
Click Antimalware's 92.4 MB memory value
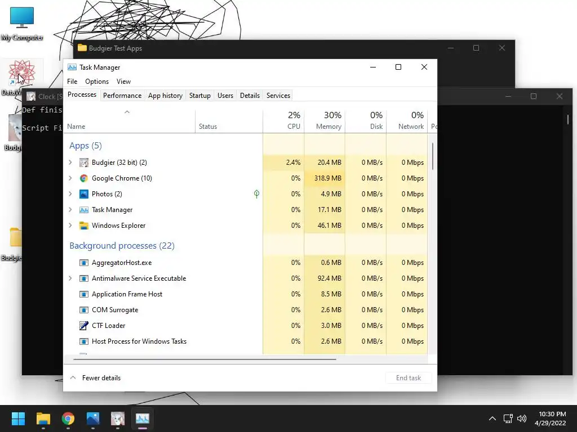tap(325, 278)
